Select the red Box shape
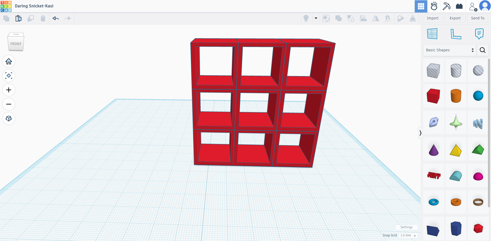Image resolution: width=491 pixels, height=241 pixels. tap(433, 96)
